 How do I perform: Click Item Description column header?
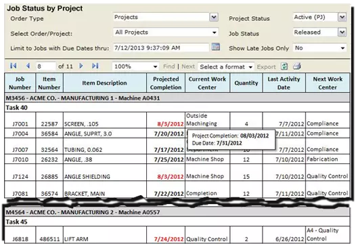coord(105,83)
